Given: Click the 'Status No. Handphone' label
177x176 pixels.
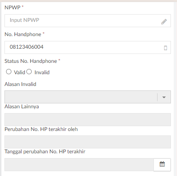Looking at the screenshot, I should 31,61.
